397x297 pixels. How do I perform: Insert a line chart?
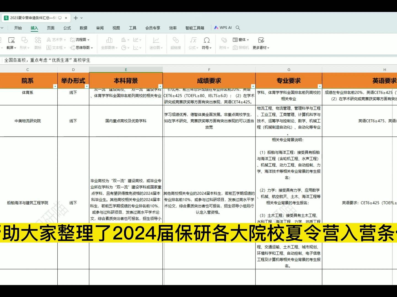pos(137,40)
